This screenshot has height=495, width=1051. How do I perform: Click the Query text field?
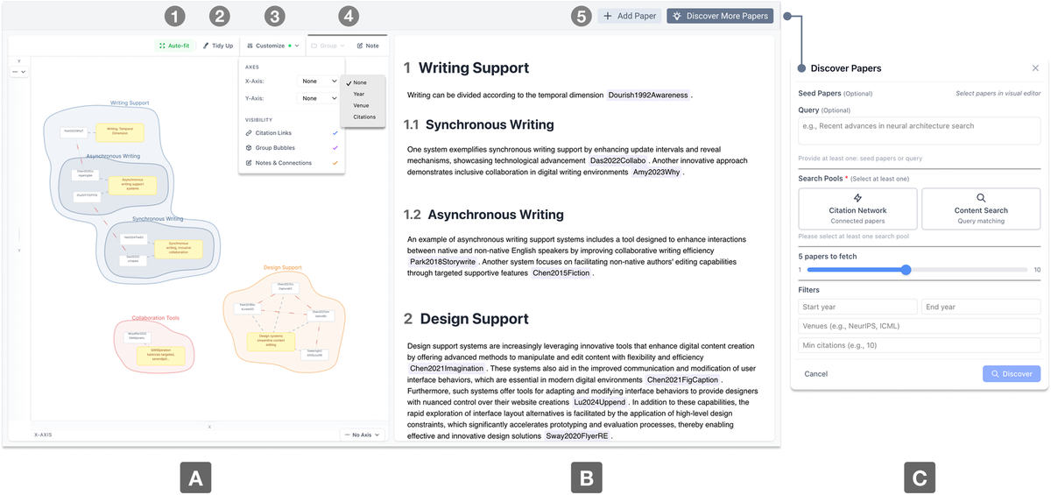coord(920,131)
